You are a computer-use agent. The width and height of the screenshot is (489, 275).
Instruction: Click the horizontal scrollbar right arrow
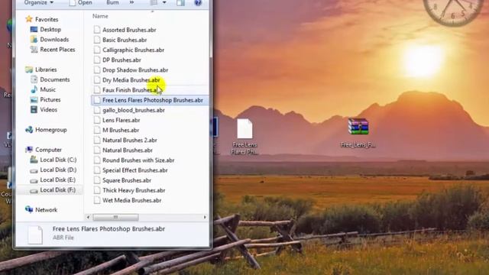click(x=205, y=217)
